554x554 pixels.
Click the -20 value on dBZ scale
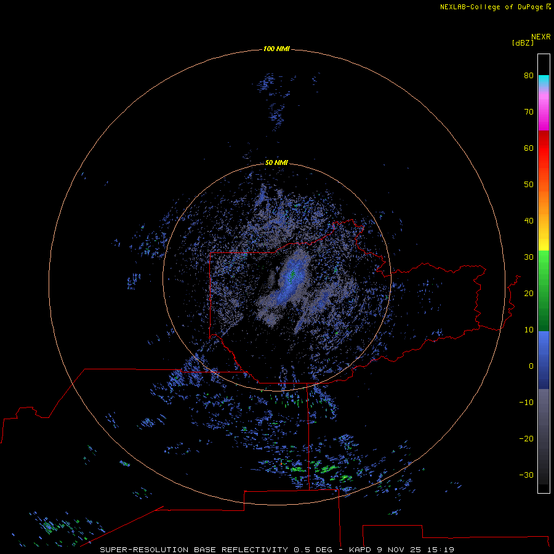coord(526,438)
